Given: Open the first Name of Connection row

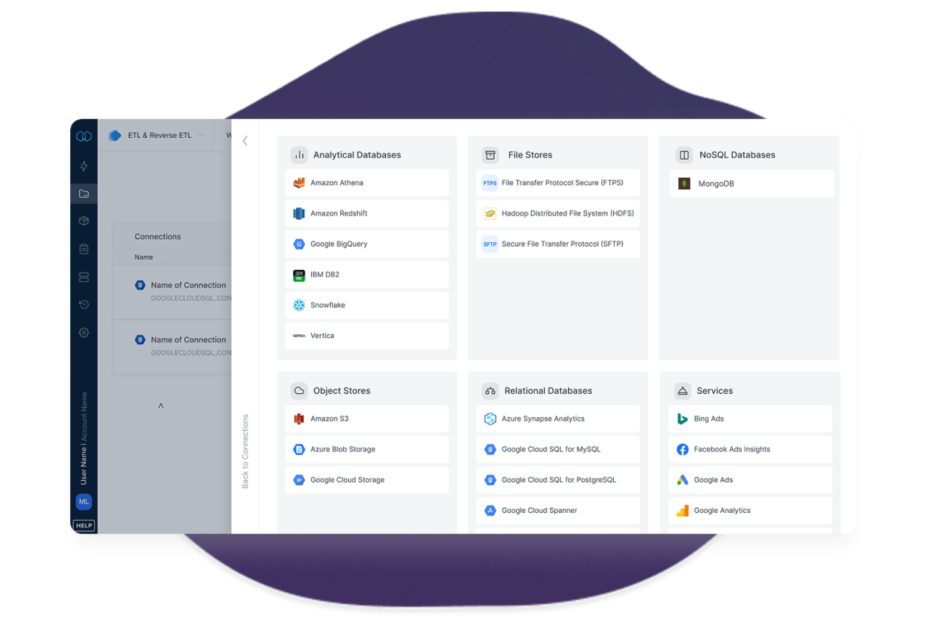Looking at the screenshot, I should [x=173, y=292].
